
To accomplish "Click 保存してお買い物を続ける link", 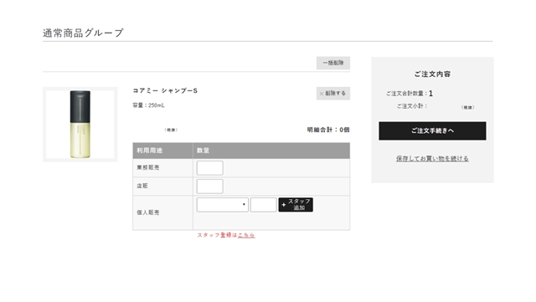I will (432, 158).
